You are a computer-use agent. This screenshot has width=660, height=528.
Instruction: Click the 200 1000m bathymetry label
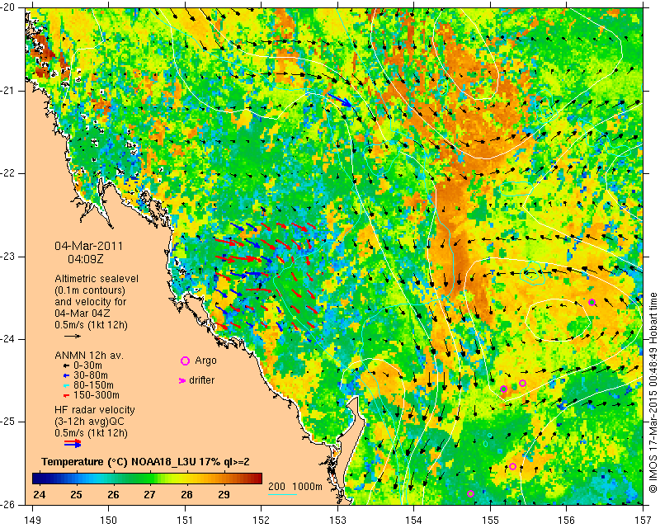tap(295, 486)
